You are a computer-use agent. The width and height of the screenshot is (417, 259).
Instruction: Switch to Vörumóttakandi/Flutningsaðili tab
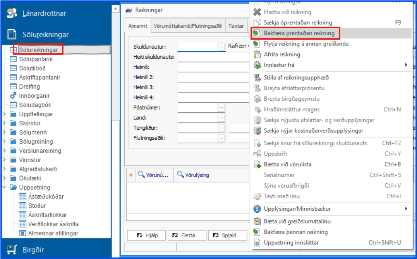(187, 26)
